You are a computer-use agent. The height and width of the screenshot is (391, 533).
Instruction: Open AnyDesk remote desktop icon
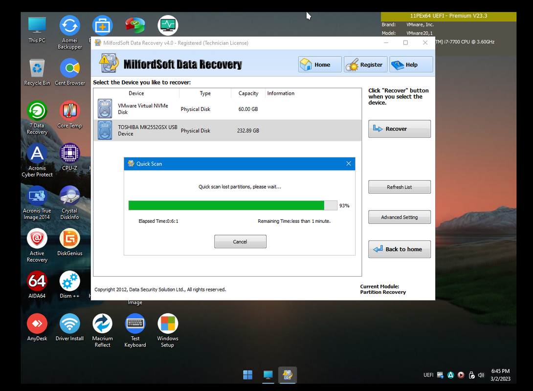point(37,327)
